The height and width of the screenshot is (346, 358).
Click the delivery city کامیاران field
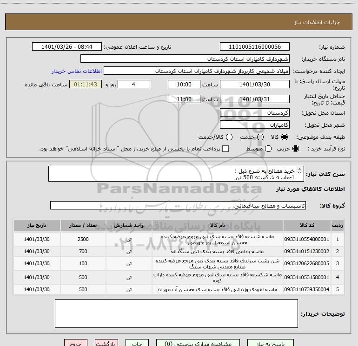[x=255, y=125]
